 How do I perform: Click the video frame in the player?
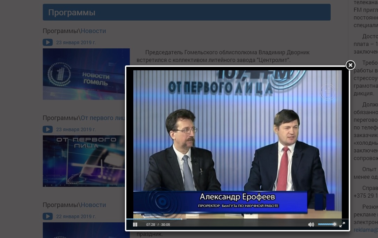[x=237, y=144]
